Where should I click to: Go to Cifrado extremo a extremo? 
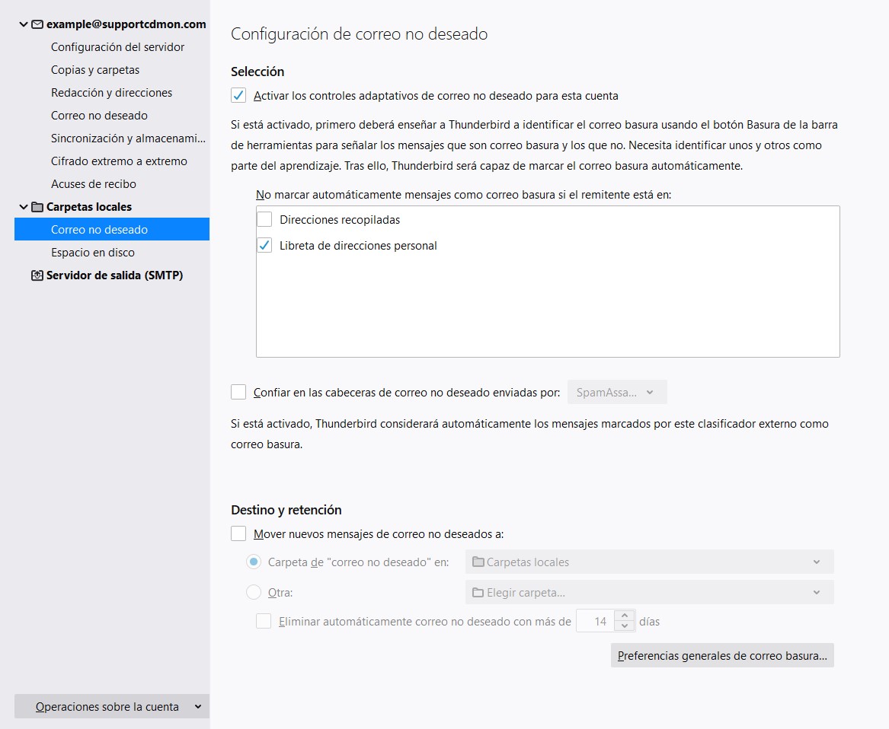point(119,161)
